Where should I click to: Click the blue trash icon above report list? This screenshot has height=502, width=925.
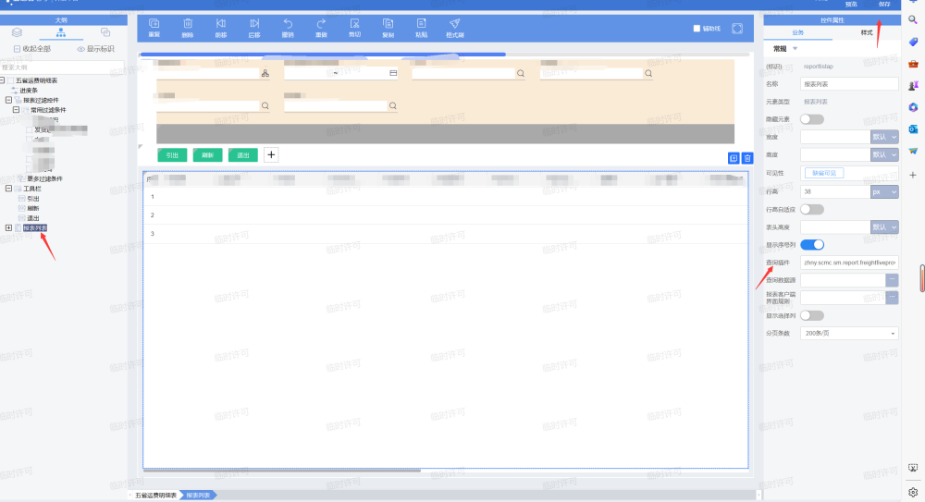click(747, 158)
